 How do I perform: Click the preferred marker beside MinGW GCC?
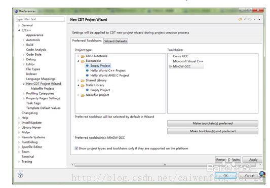pyautogui.click(x=171, y=66)
